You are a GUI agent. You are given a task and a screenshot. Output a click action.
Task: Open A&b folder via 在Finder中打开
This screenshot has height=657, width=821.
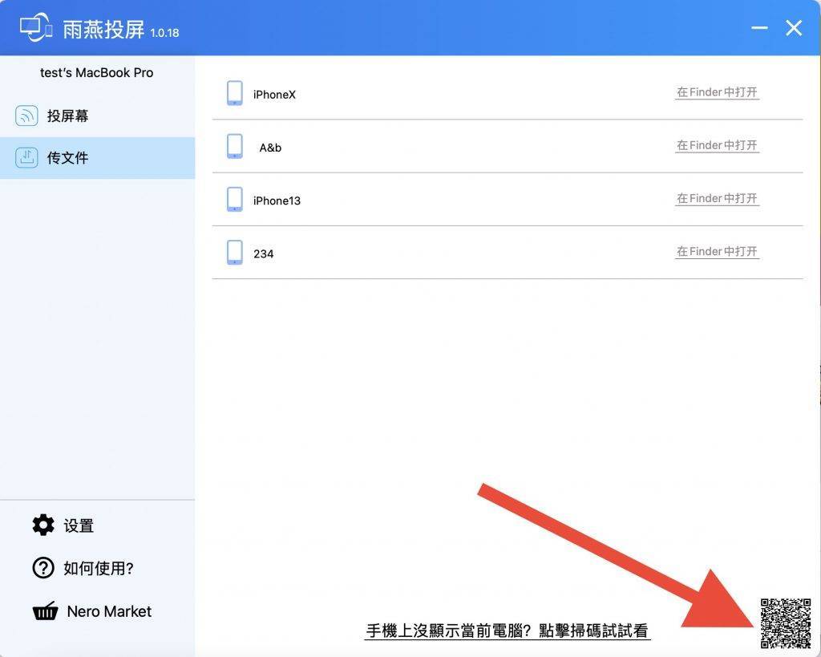tap(717, 146)
